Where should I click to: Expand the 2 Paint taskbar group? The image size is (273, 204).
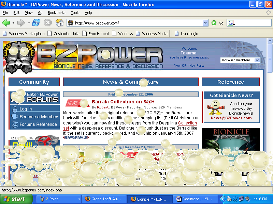click(x=79, y=199)
